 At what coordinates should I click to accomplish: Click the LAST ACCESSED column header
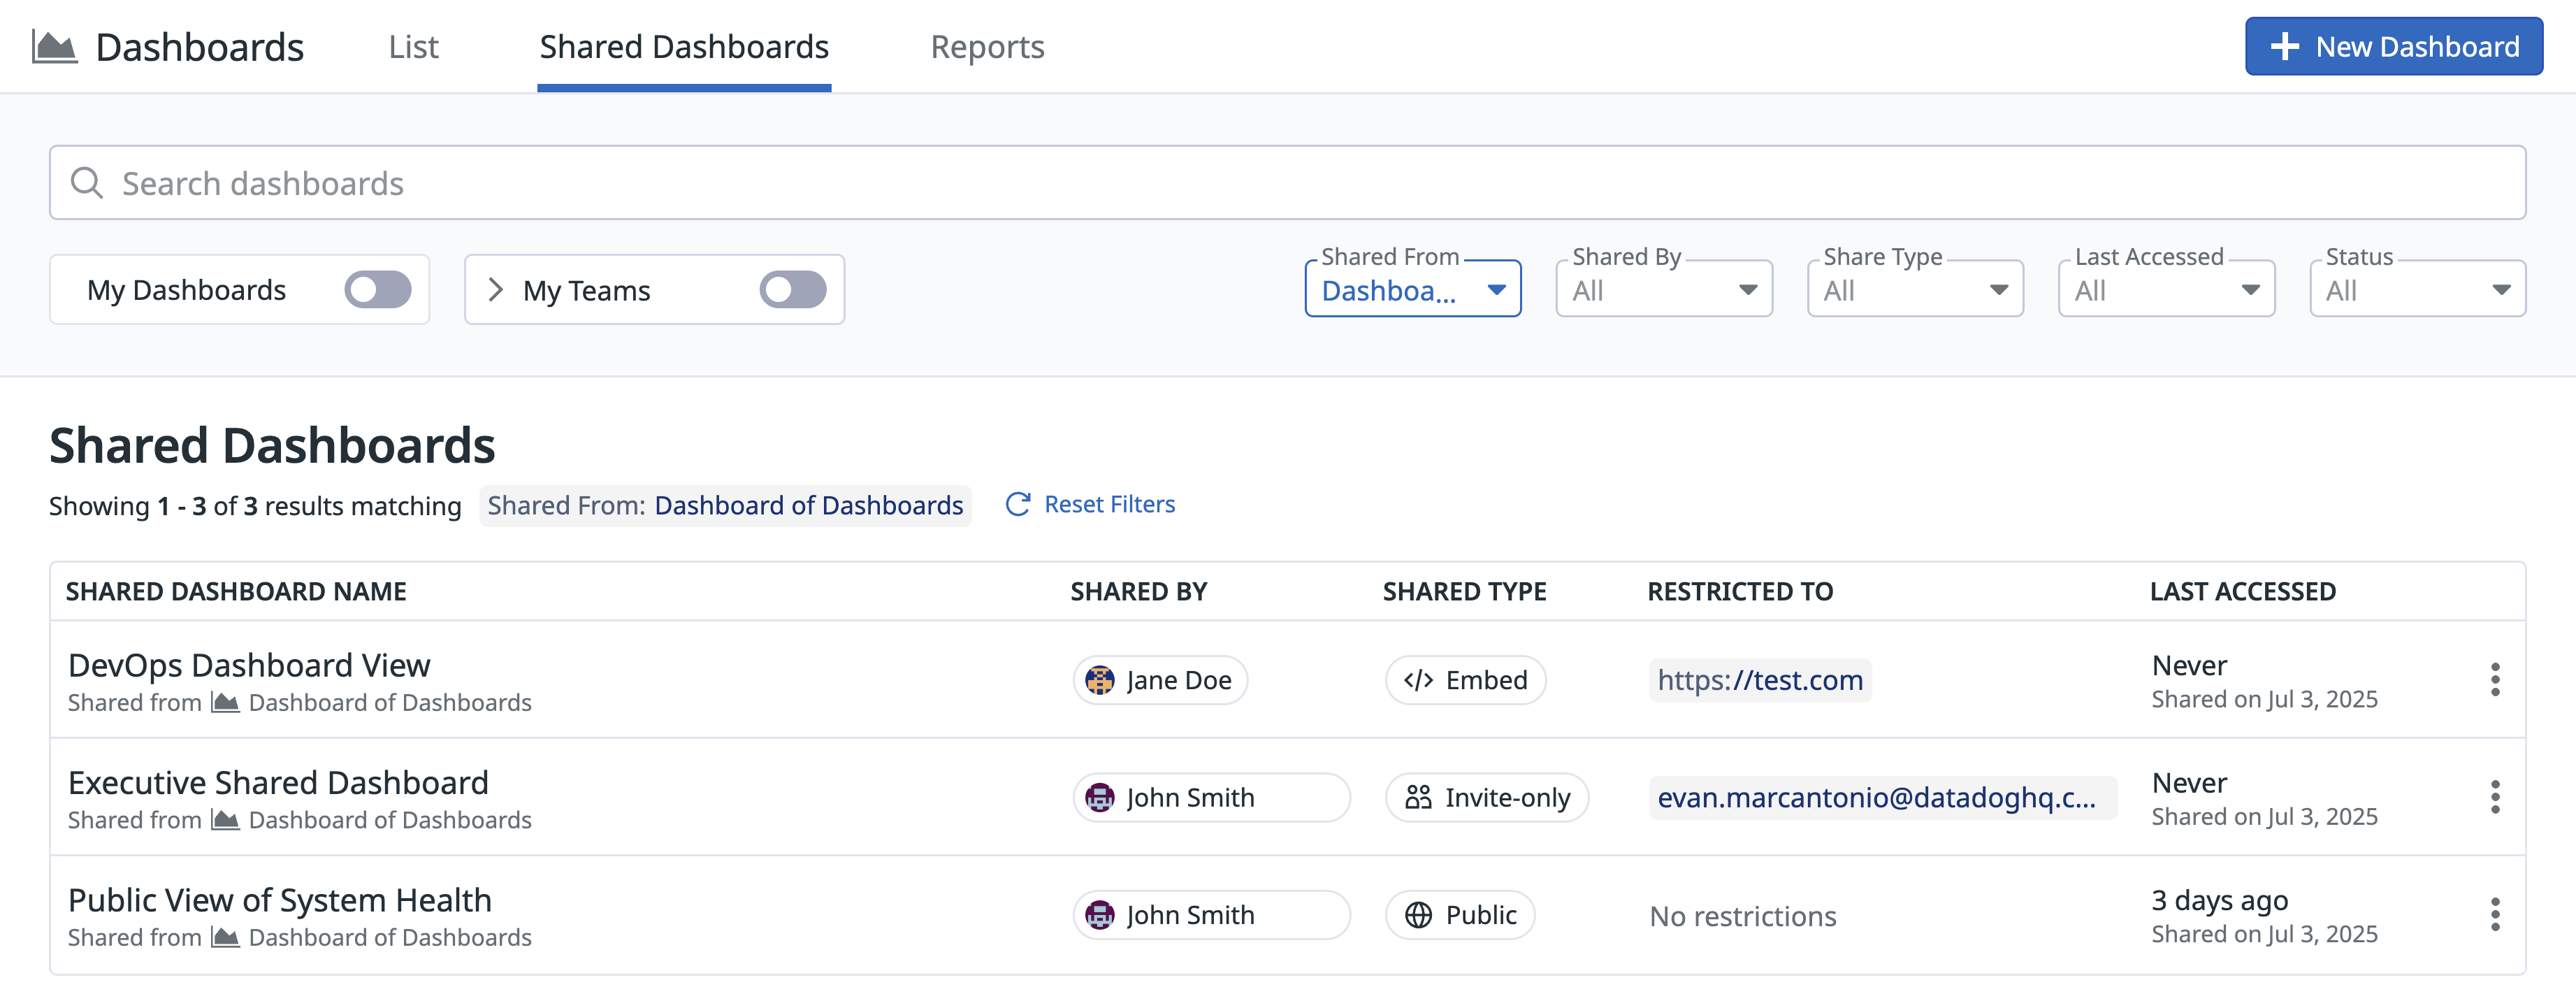click(2242, 591)
